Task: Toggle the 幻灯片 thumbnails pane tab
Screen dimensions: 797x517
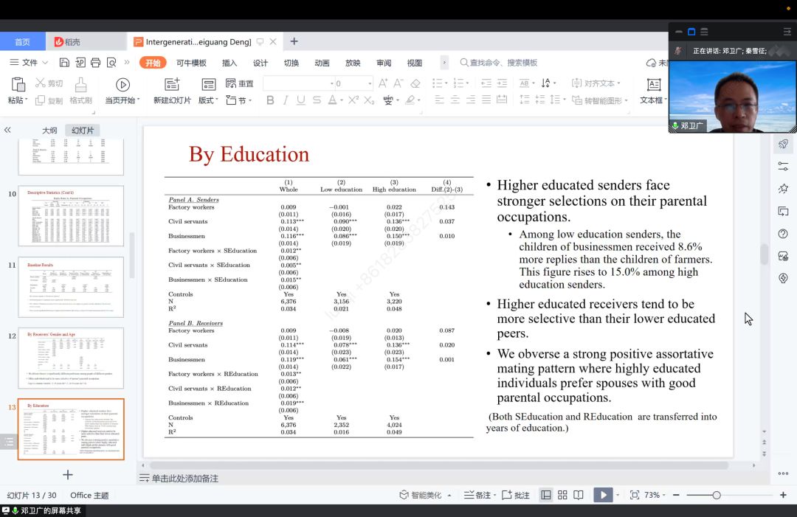Action: point(82,131)
